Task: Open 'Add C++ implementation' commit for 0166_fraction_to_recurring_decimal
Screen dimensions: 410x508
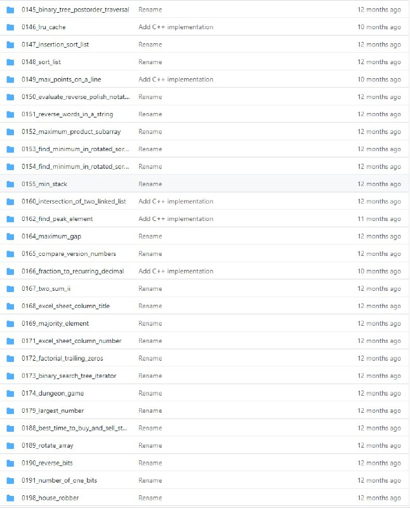Action: coord(176,271)
